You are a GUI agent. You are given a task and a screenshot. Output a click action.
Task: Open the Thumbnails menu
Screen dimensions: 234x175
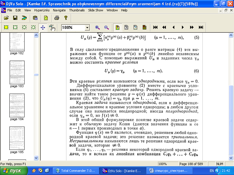77,10
